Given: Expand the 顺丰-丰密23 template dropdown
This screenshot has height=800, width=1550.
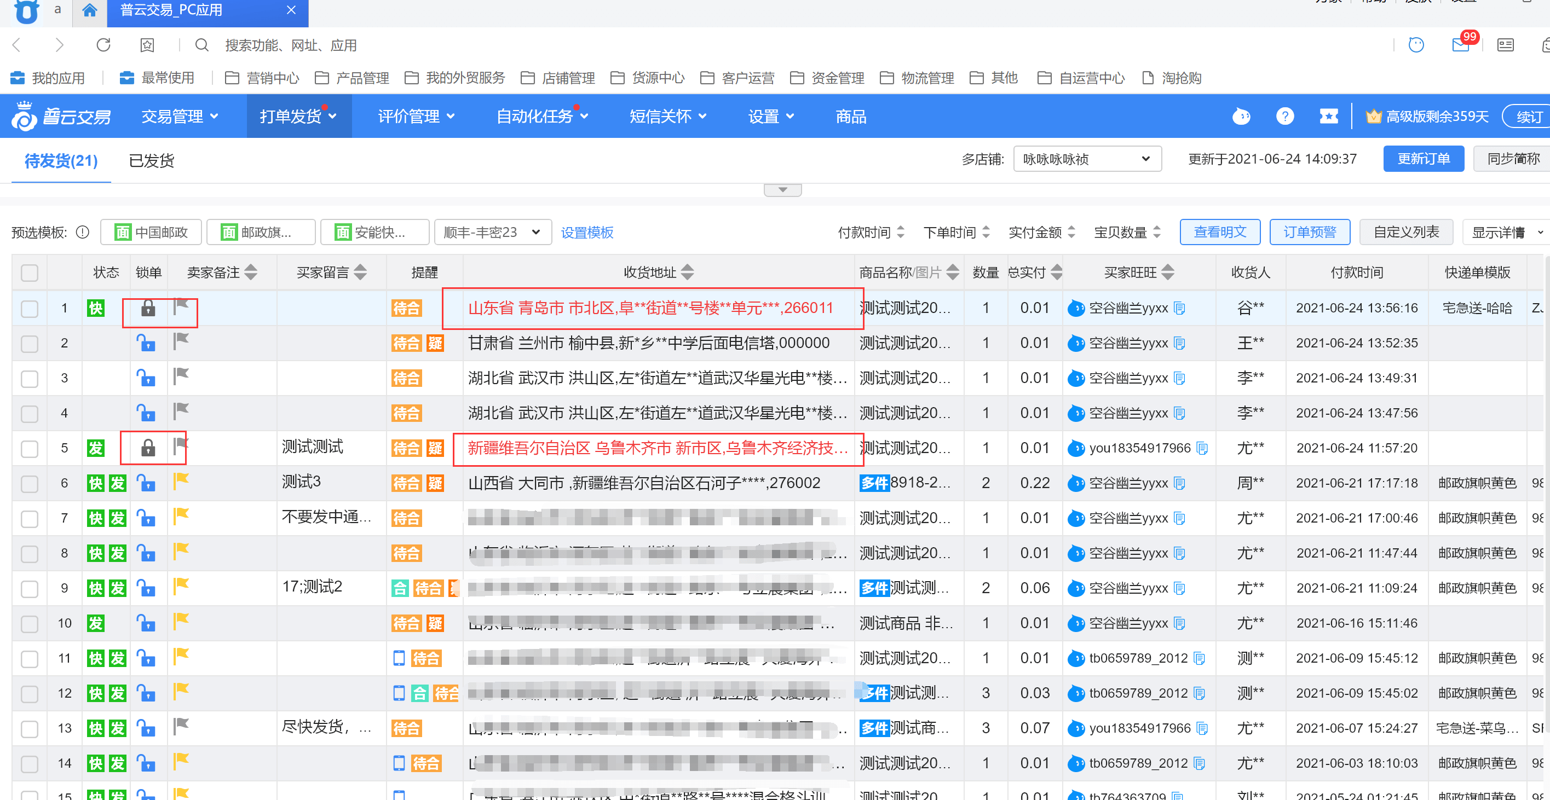Looking at the screenshot, I should (x=492, y=232).
